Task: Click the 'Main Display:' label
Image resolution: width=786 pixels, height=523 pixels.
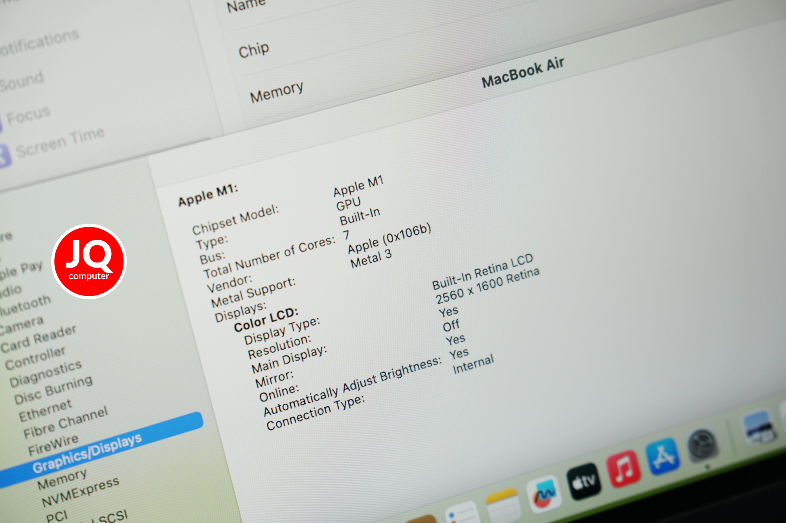Action: [x=289, y=360]
